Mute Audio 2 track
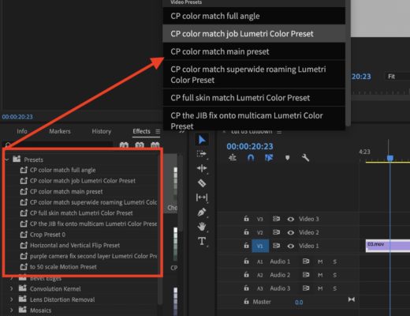The height and width of the screenshot is (316, 410). pyautogui.click(x=320, y=275)
